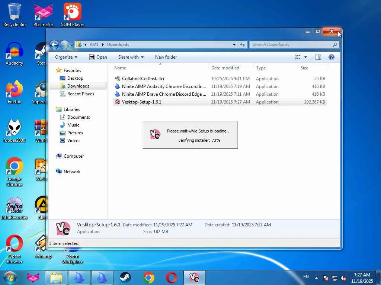Select Network in navigation pane
This screenshot has width=381, height=285.
[72, 171]
